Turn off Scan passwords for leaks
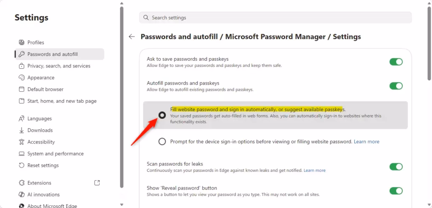 [396, 167]
